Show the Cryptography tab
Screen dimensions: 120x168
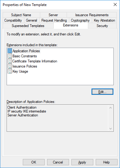click(x=80, y=20)
